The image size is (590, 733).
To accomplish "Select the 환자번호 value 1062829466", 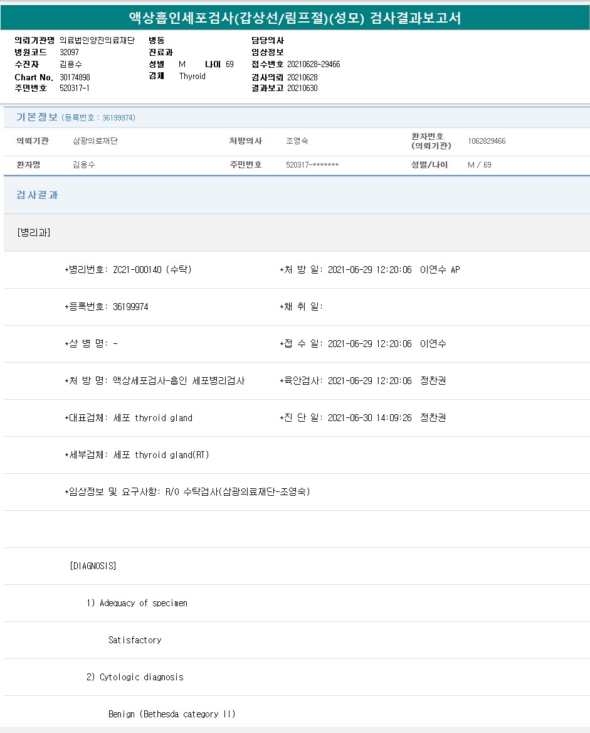I will (x=487, y=141).
